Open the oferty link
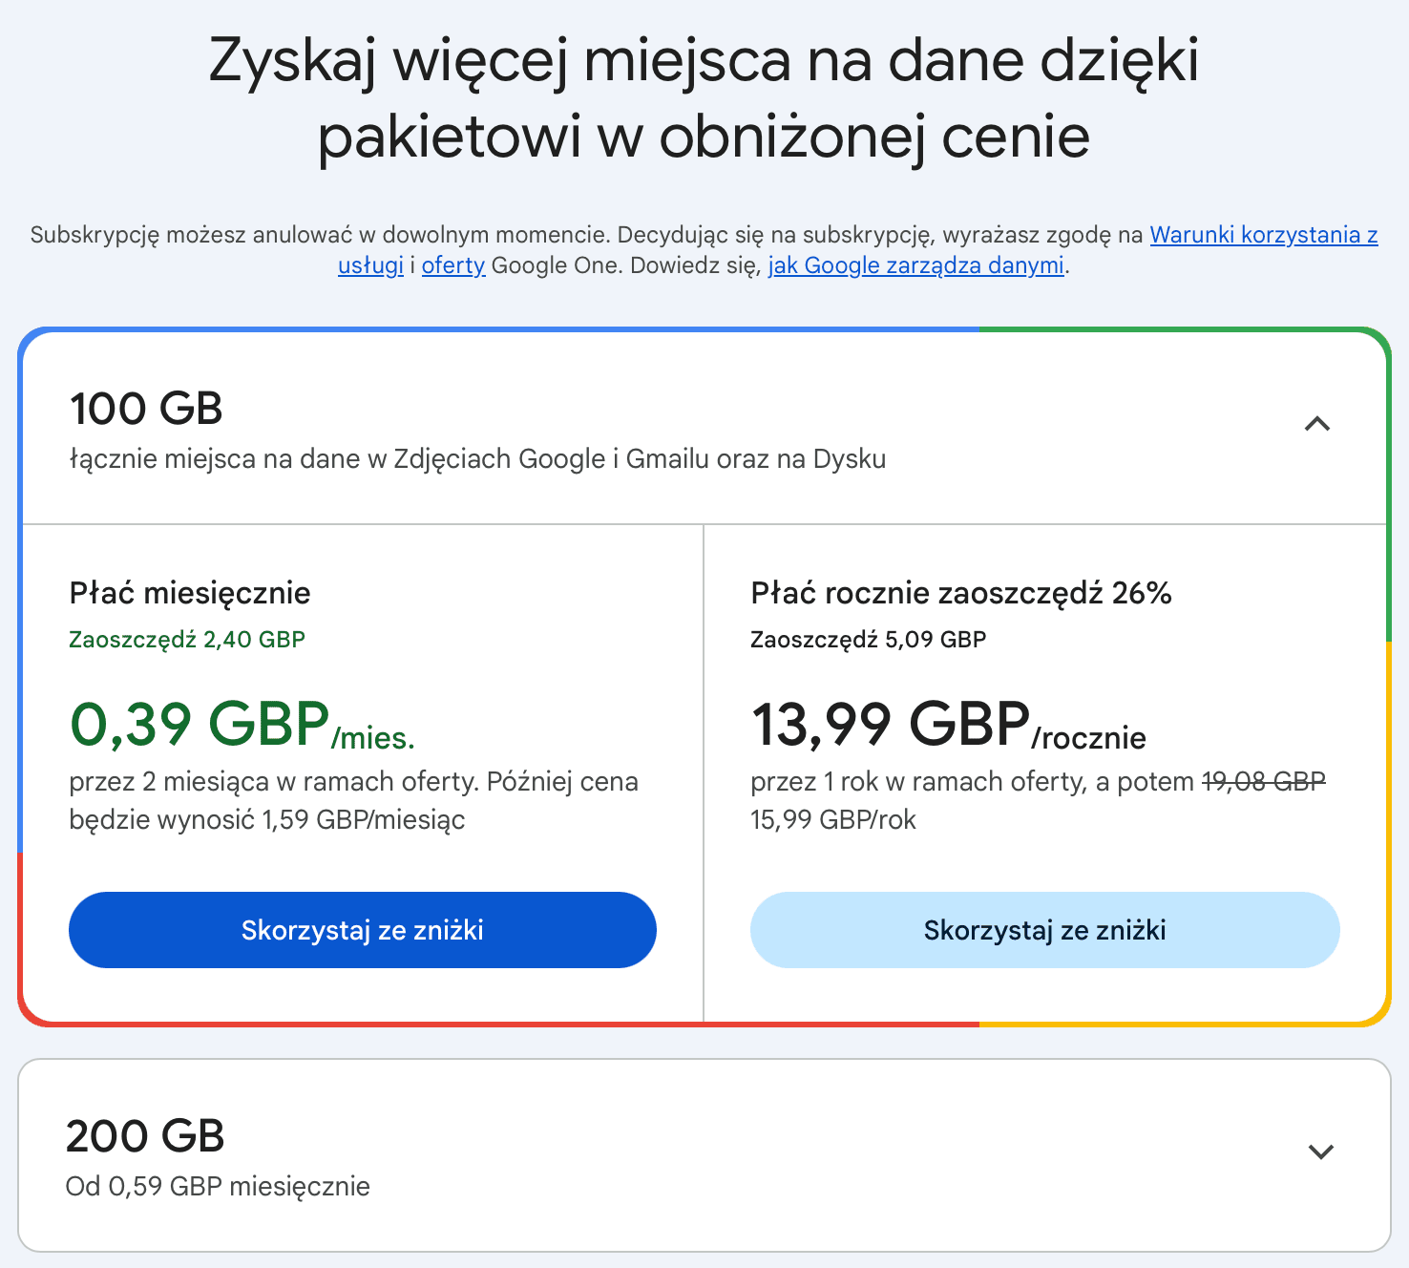1409x1268 pixels. 453,265
